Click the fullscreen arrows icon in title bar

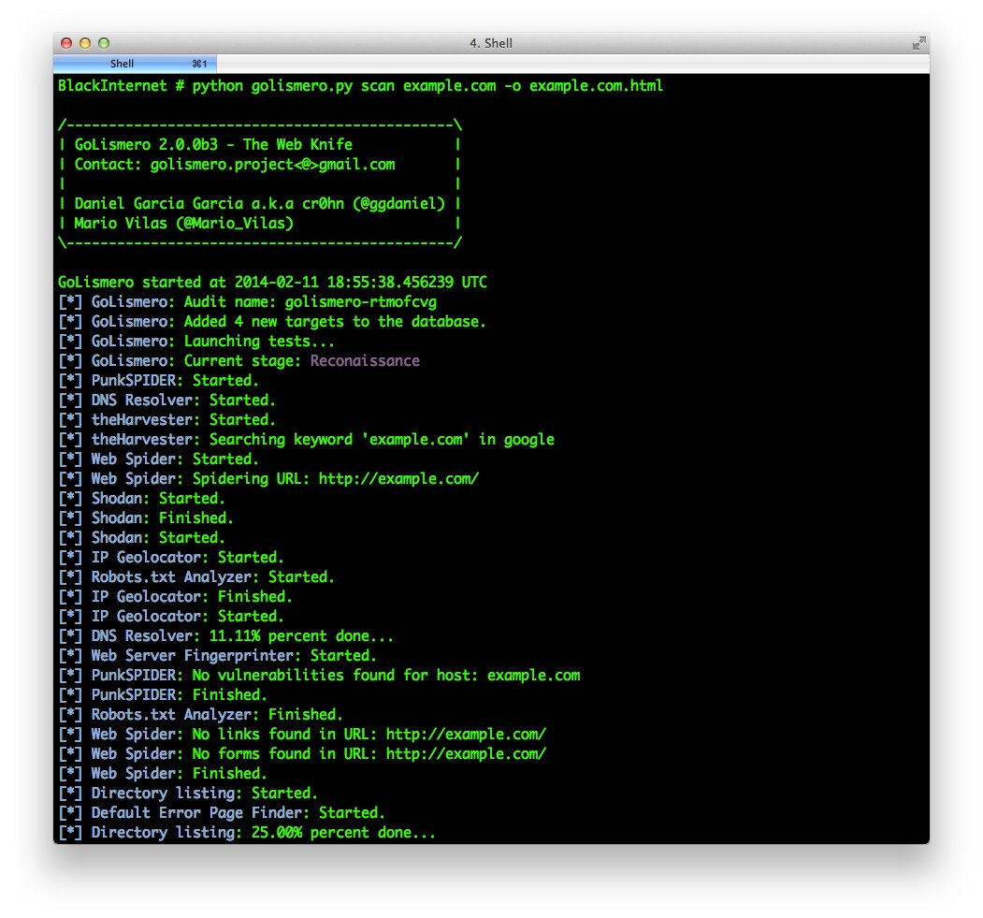918,43
